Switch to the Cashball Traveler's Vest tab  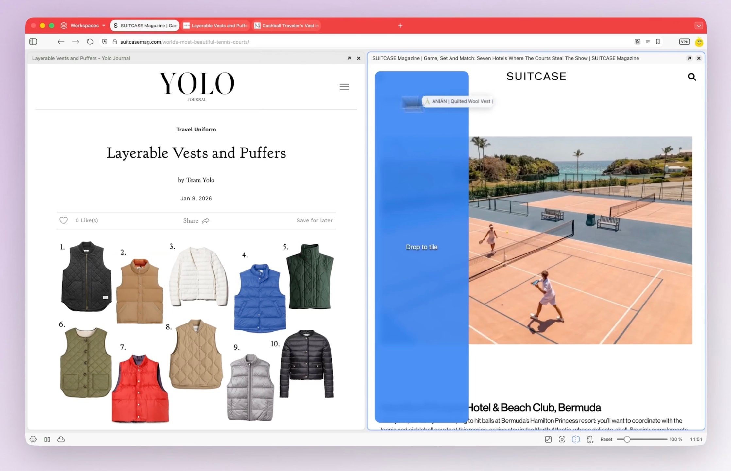(286, 25)
